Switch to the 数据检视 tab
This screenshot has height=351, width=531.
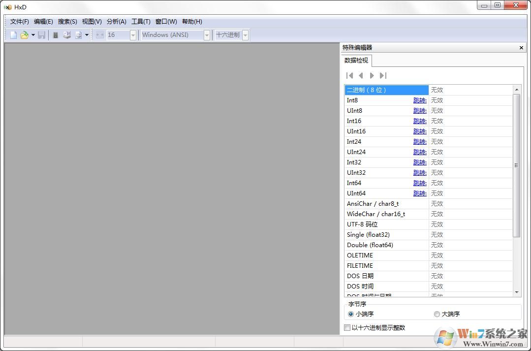tap(356, 60)
